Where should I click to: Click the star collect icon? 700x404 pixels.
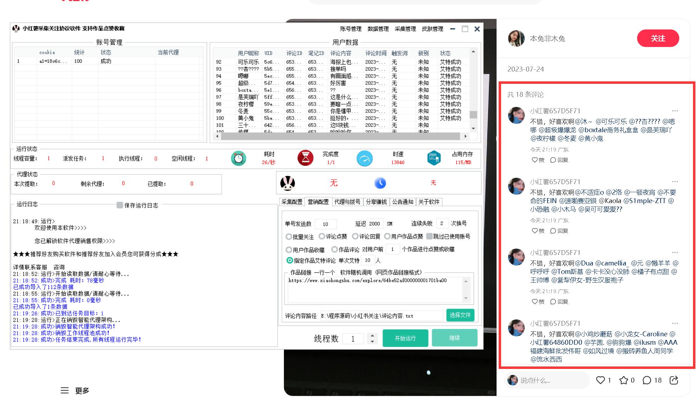[x=623, y=380]
